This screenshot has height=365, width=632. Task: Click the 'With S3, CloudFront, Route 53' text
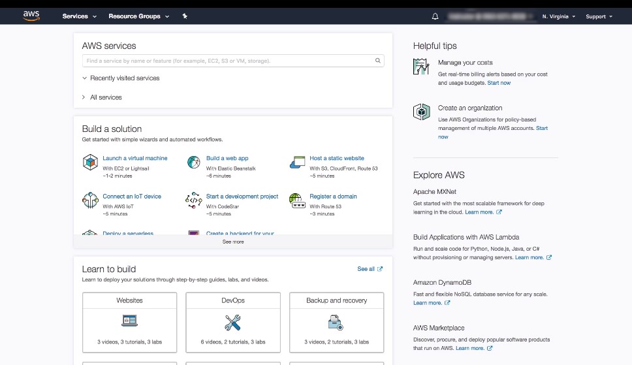[343, 168]
